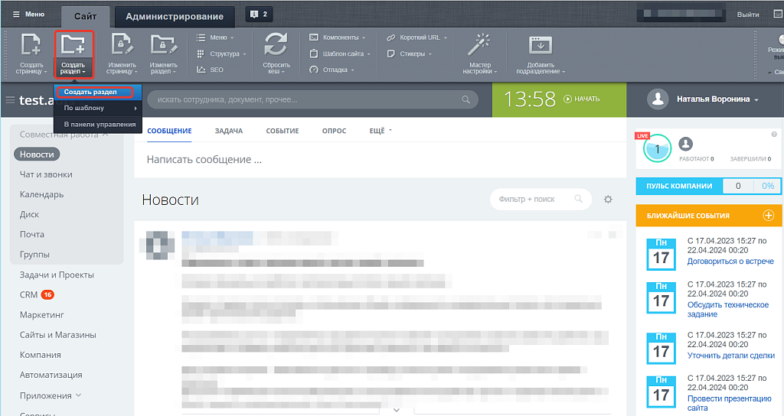784x416 pixels.
Task: Expand the Приложения sidebar item
Action: pyautogui.click(x=50, y=395)
